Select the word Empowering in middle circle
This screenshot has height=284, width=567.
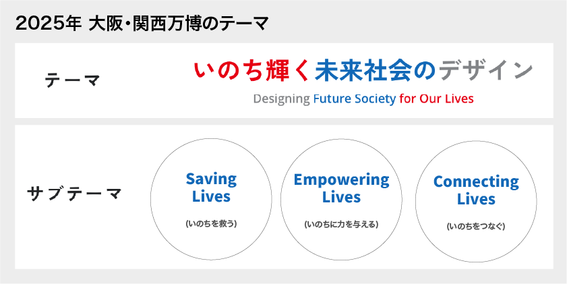click(341, 180)
